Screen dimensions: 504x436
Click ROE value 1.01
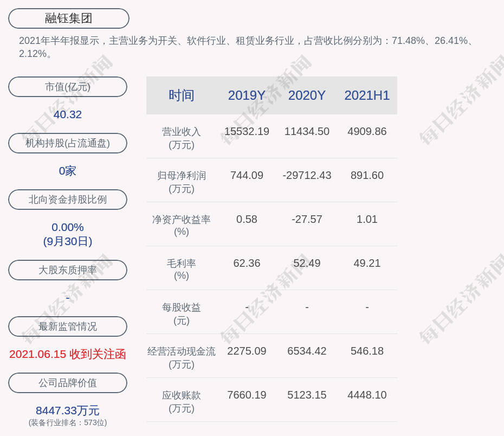click(367, 219)
